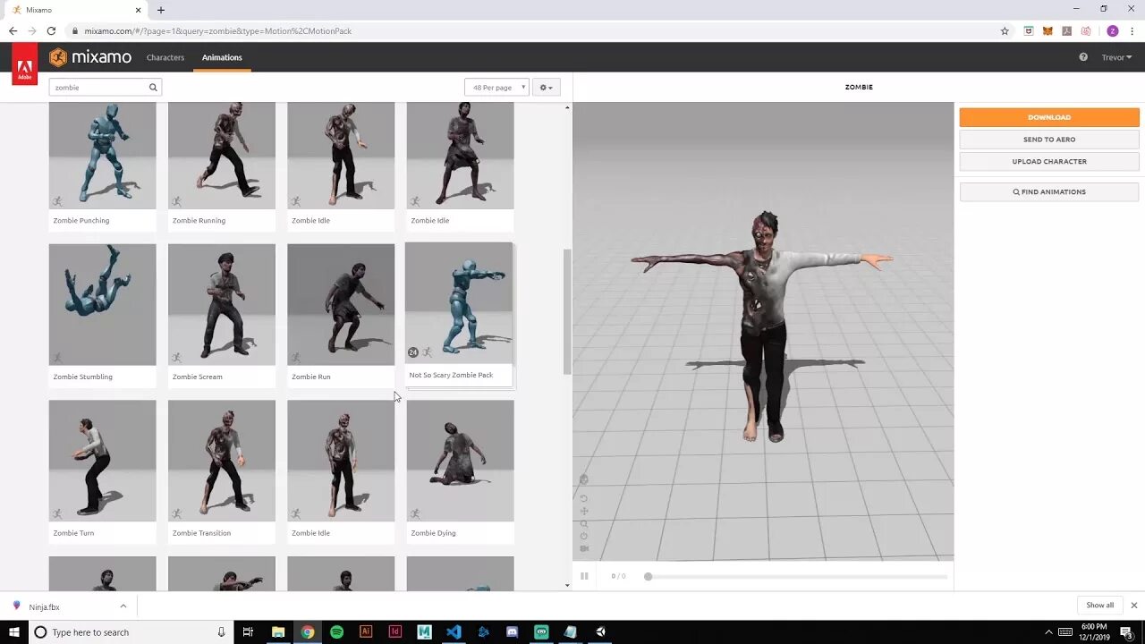Open the Windows notification center
The width and height of the screenshot is (1145, 644).
pyautogui.click(x=1126, y=632)
